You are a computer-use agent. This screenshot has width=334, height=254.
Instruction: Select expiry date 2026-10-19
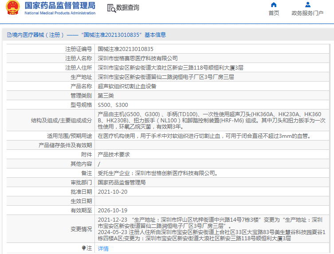tap(113, 211)
